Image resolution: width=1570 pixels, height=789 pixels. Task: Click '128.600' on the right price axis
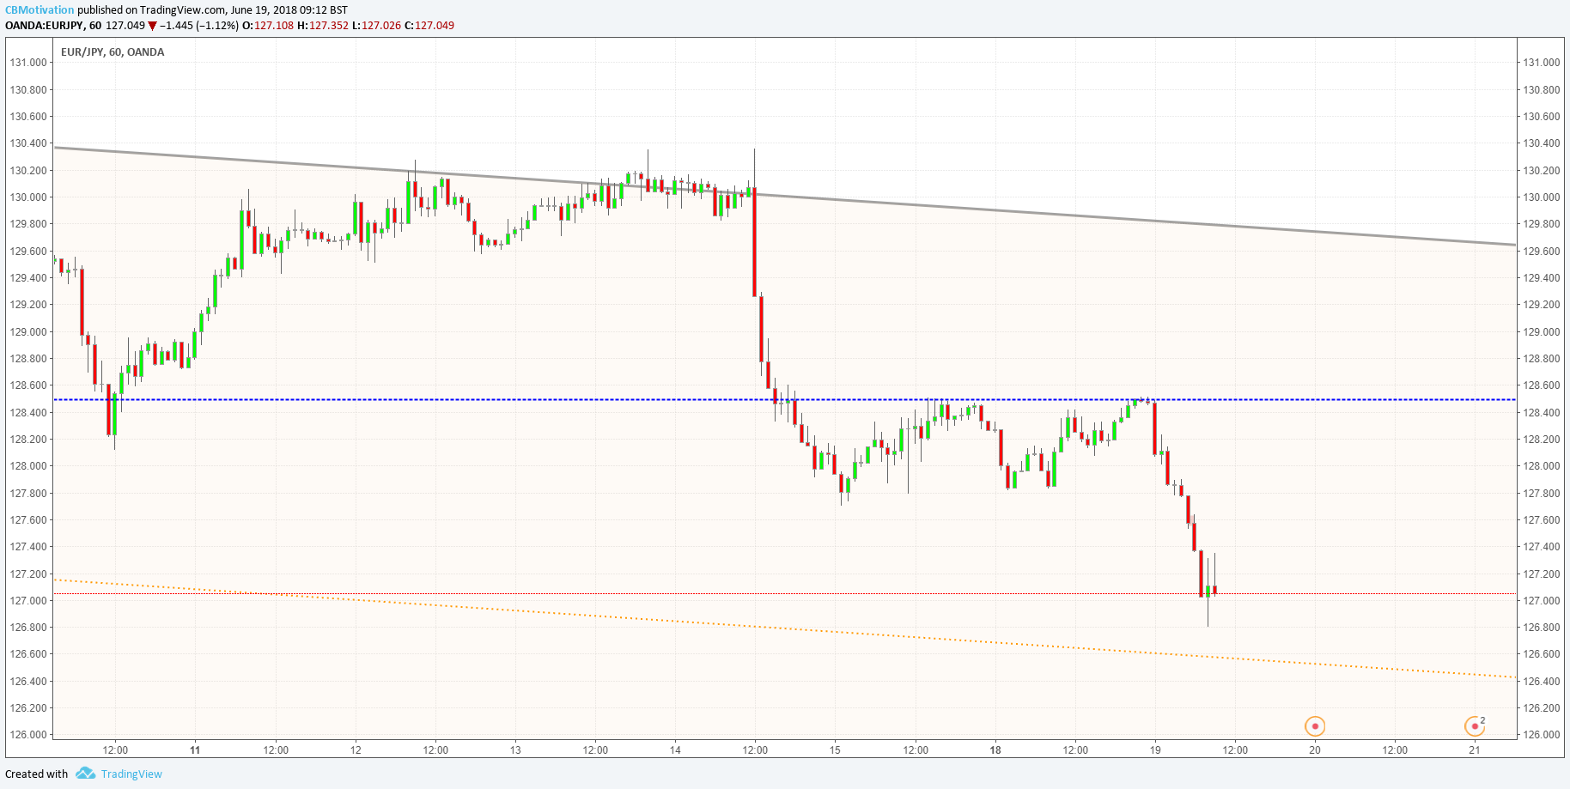coord(1542,385)
